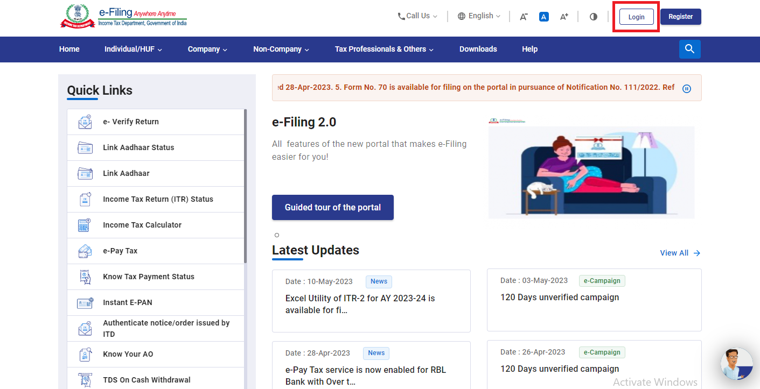Go to the Help menu item
The height and width of the screenshot is (389, 760).
pyautogui.click(x=529, y=49)
